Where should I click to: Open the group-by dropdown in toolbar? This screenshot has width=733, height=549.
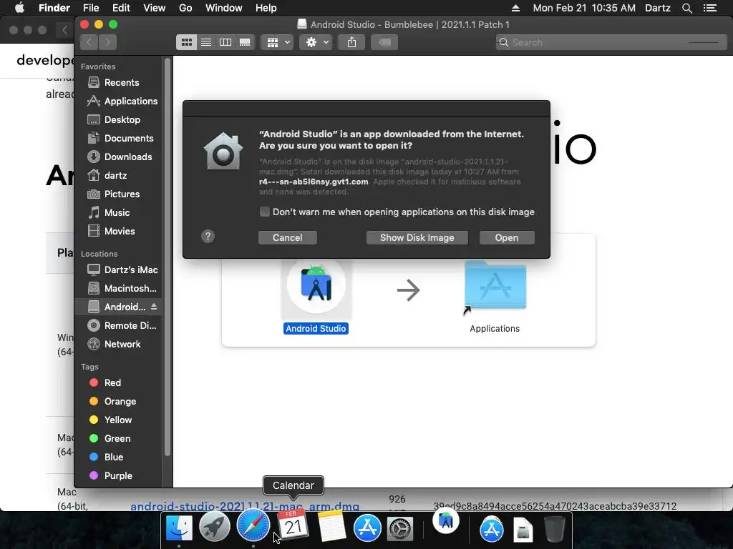click(x=277, y=42)
